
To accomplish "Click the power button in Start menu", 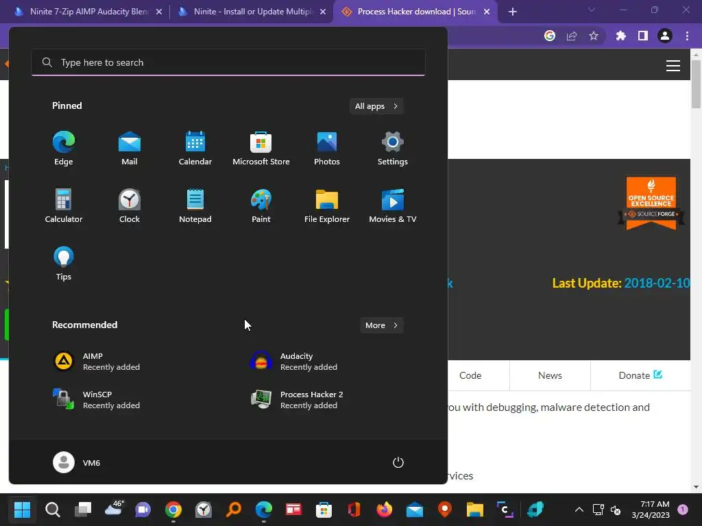I will click(398, 462).
